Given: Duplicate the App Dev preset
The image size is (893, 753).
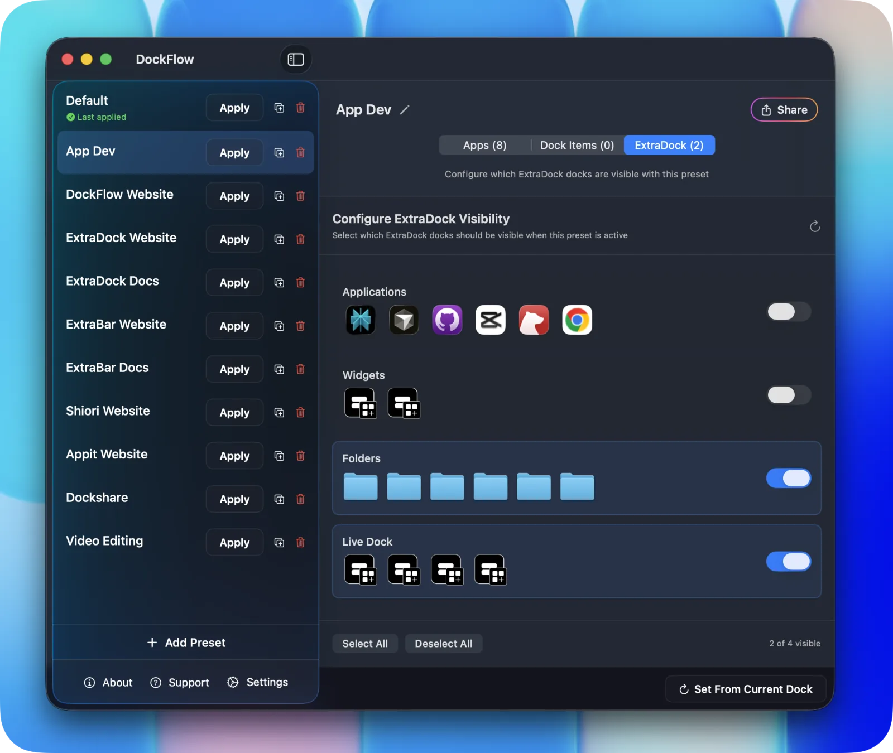Looking at the screenshot, I should click(279, 153).
